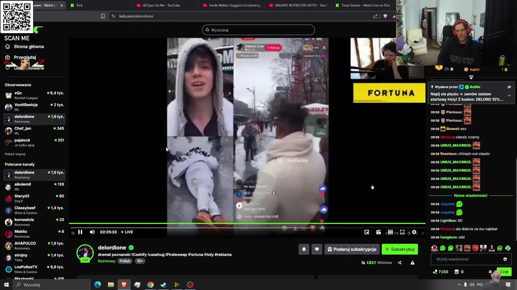Open the chat shop icon
The width and height of the screenshot is (517, 290).
pos(457,272)
